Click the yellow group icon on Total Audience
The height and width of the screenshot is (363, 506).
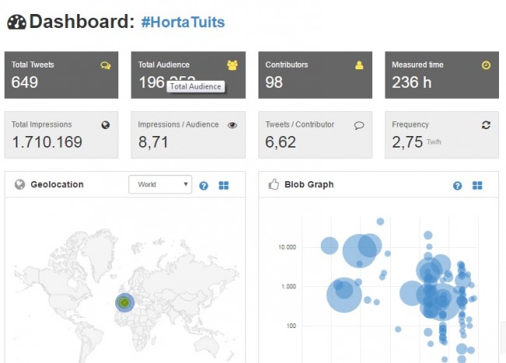coord(232,65)
